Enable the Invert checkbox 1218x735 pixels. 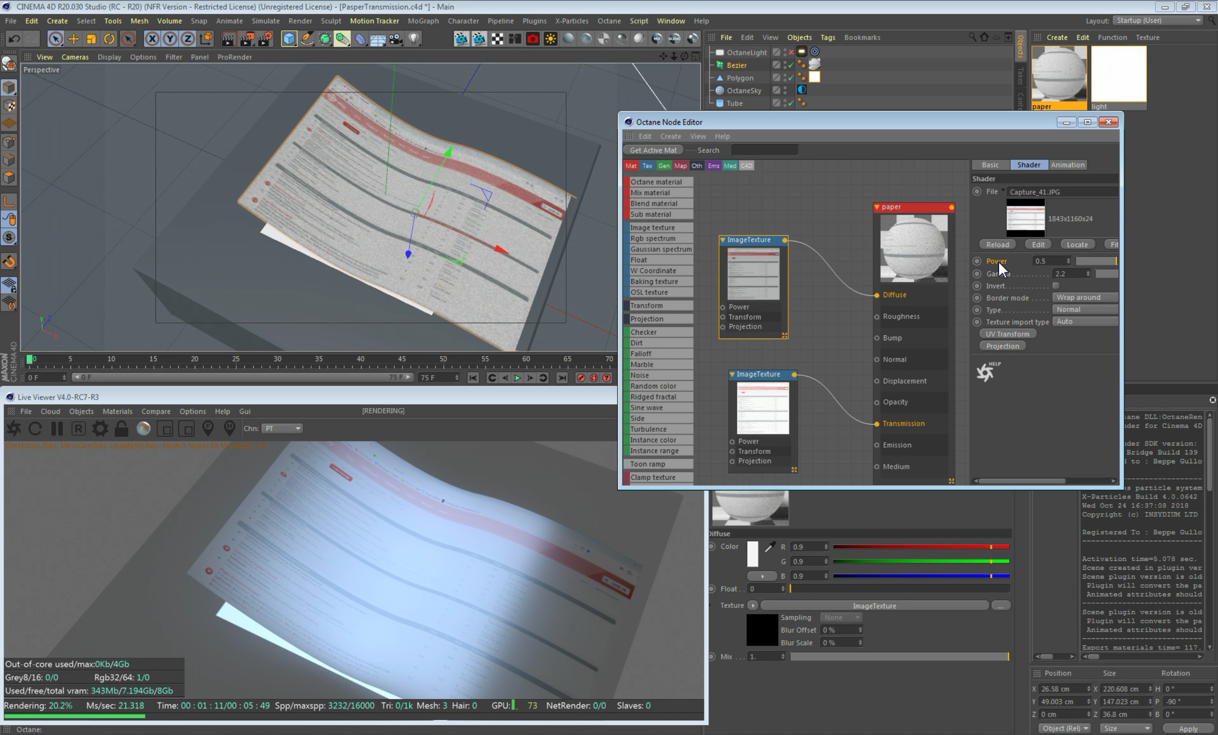1056,286
